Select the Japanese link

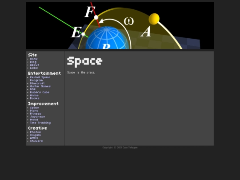(x=37, y=116)
